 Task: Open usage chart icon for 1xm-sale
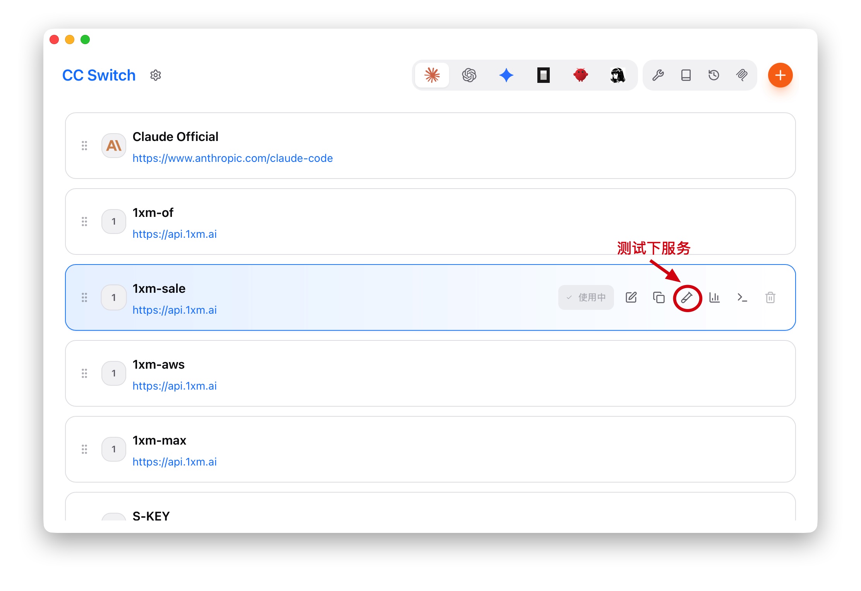click(x=715, y=297)
